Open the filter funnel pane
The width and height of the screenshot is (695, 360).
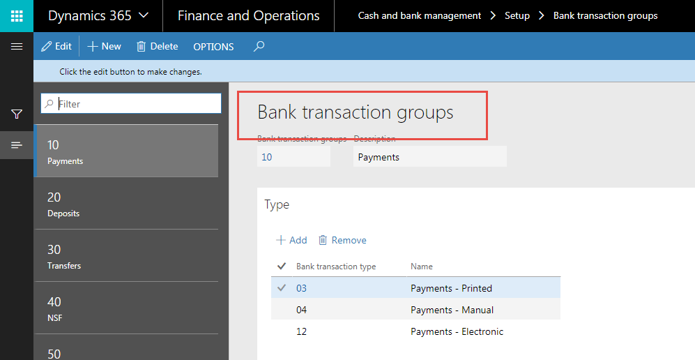[17, 114]
